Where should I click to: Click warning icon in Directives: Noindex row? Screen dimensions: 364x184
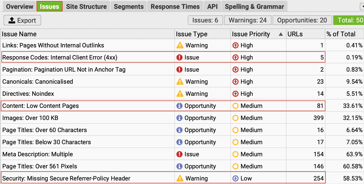click(180, 94)
